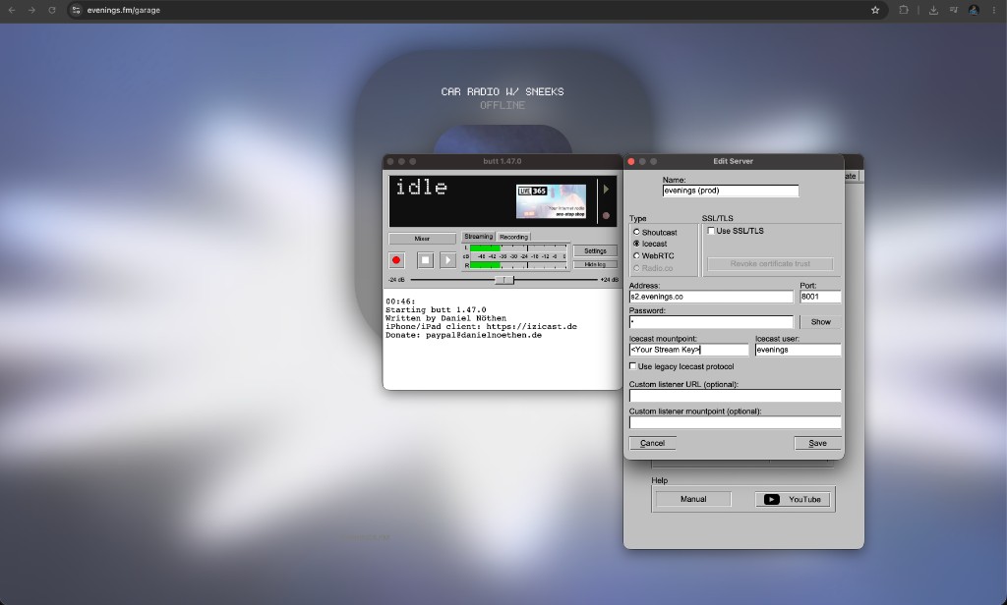Go back in the browser
Viewport: 1007px width, 605px height.
pyautogui.click(x=12, y=10)
